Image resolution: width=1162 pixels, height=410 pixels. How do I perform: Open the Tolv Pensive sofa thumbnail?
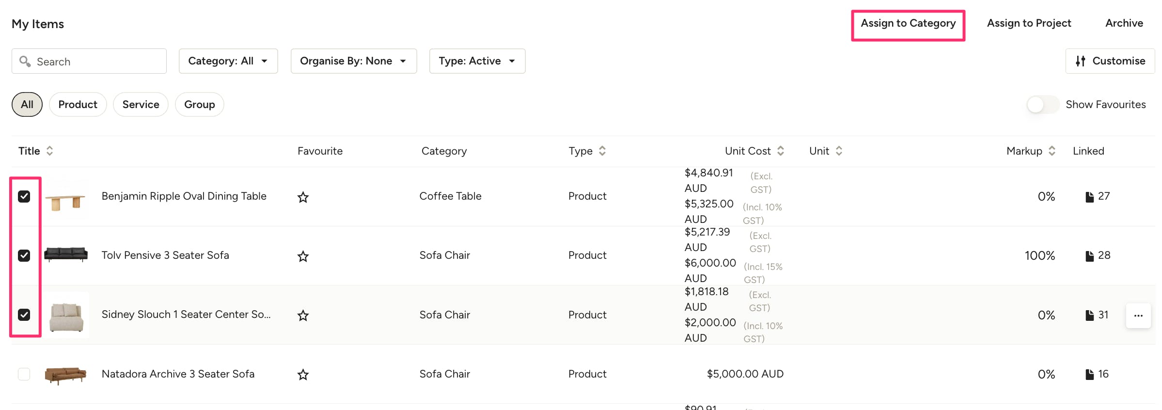coord(66,255)
